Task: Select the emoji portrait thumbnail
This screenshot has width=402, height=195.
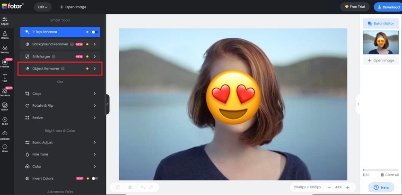Action: [x=381, y=42]
